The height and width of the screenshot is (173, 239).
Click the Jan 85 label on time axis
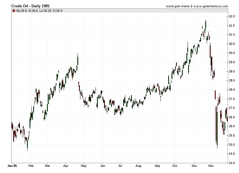point(12,166)
